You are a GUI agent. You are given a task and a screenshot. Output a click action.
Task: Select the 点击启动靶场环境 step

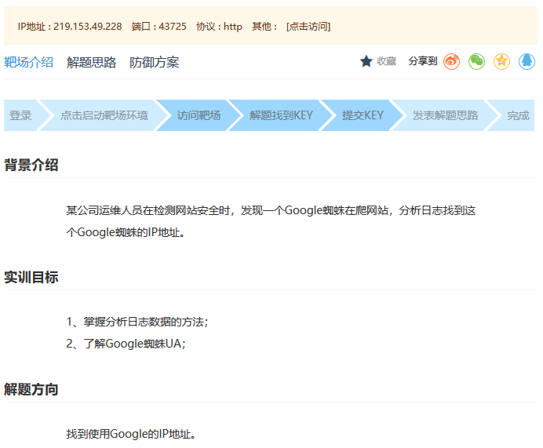click(x=104, y=115)
